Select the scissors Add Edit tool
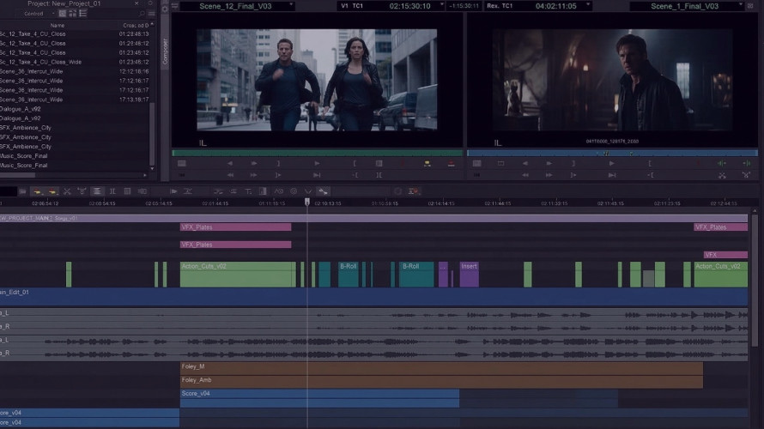764x429 pixels. pos(67,191)
